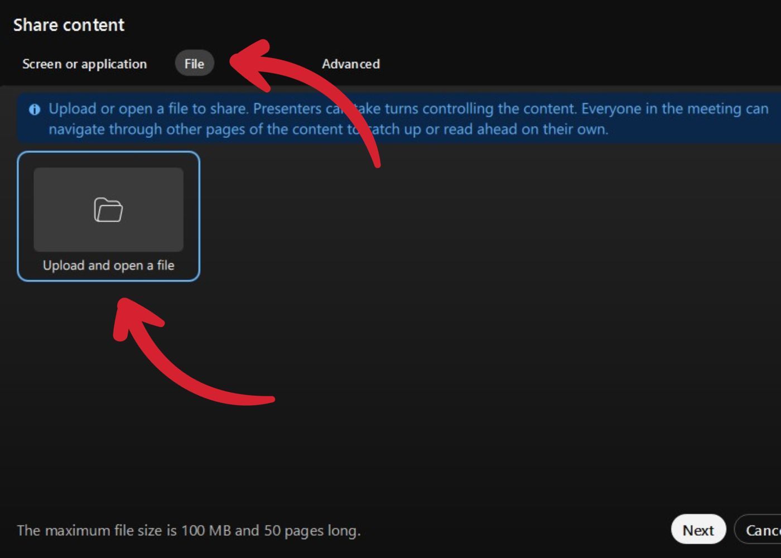781x558 pixels.
Task: Click the upload icon inside the highlighted card
Action: [x=108, y=210]
